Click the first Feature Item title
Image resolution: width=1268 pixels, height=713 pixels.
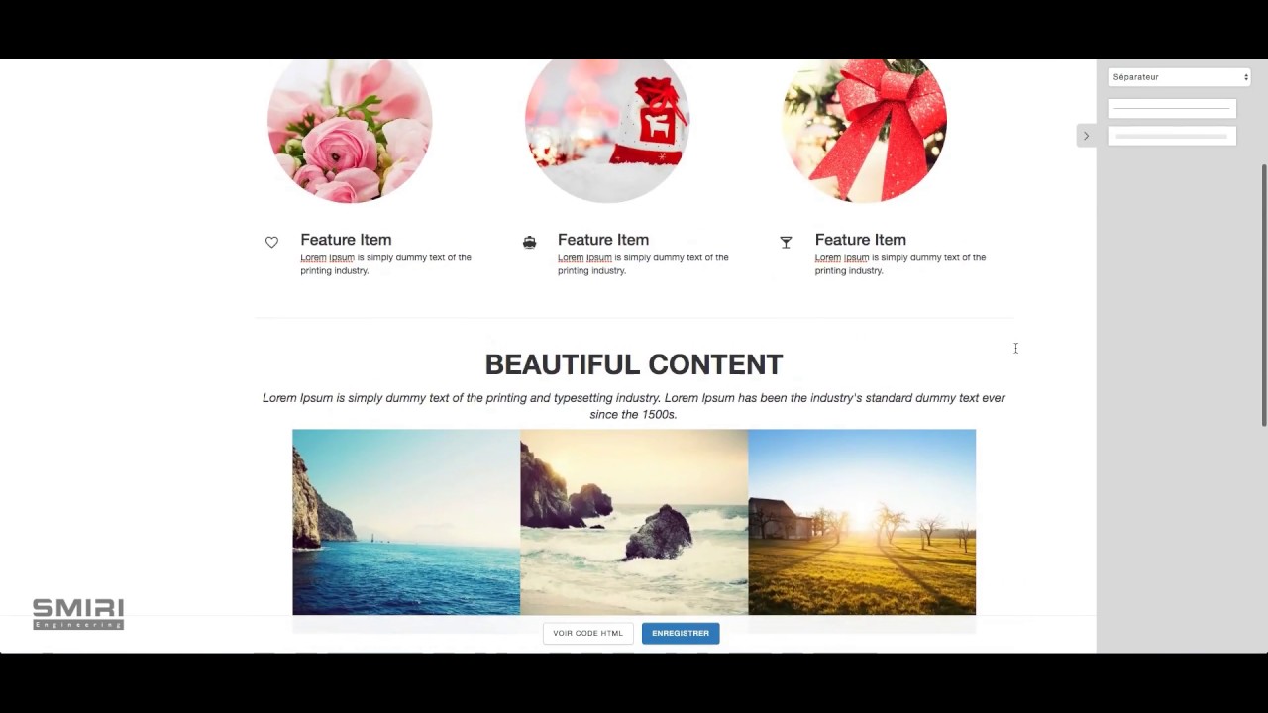click(346, 240)
